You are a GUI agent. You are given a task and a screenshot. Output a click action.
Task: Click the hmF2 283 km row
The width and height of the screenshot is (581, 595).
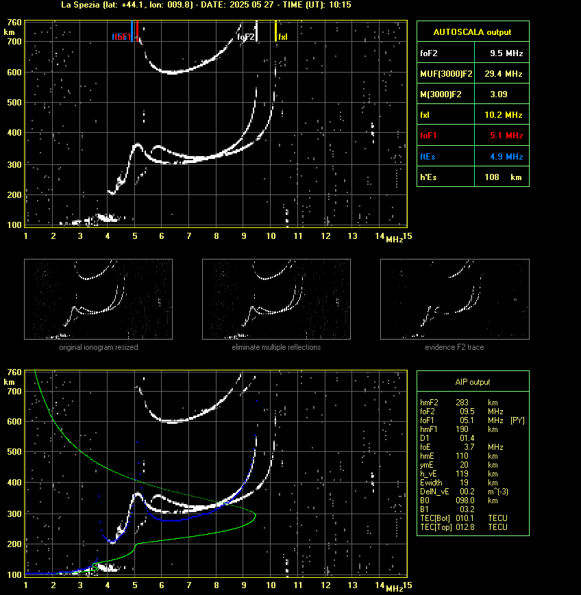pyautogui.click(x=459, y=403)
